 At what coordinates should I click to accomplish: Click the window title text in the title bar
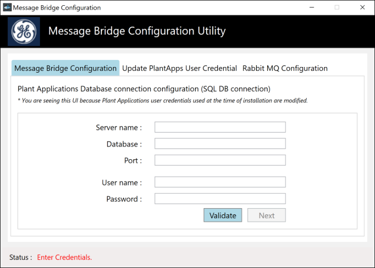pyautogui.click(x=57, y=8)
